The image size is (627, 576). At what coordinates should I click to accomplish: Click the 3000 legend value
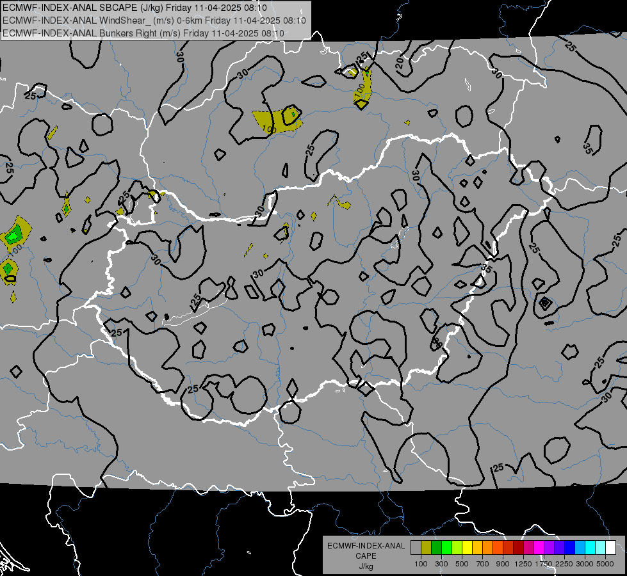coord(585,564)
